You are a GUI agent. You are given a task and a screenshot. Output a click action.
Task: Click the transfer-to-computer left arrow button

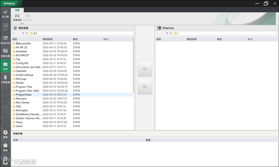[145, 87]
